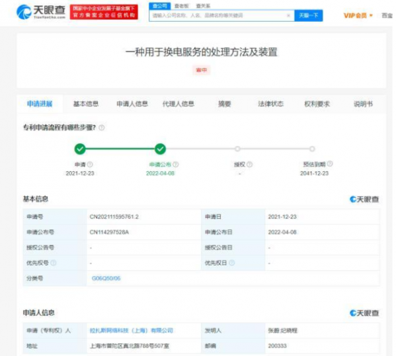Clear the search box with the x icon
396x356 pixels.
coord(288,15)
